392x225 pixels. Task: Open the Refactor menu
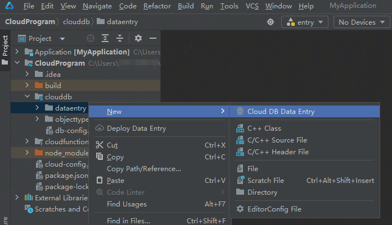coord(157,6)
